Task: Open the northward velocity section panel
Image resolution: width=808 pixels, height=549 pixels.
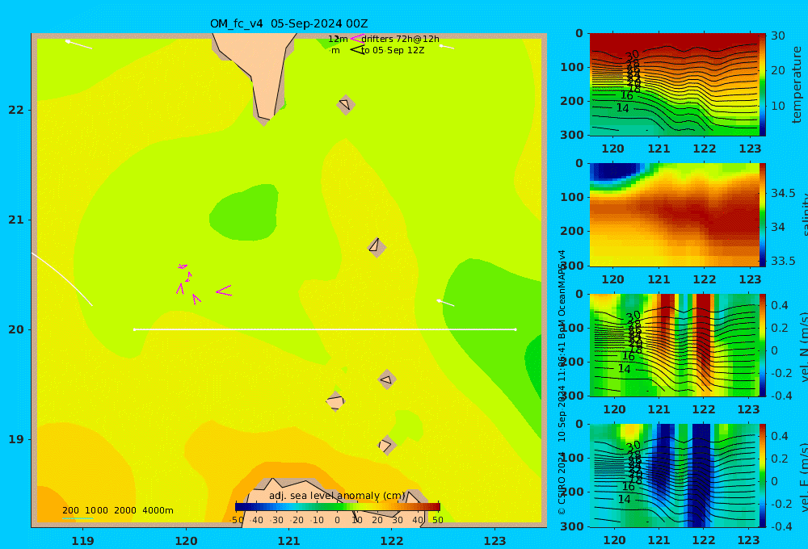Action: coord(674,345)
